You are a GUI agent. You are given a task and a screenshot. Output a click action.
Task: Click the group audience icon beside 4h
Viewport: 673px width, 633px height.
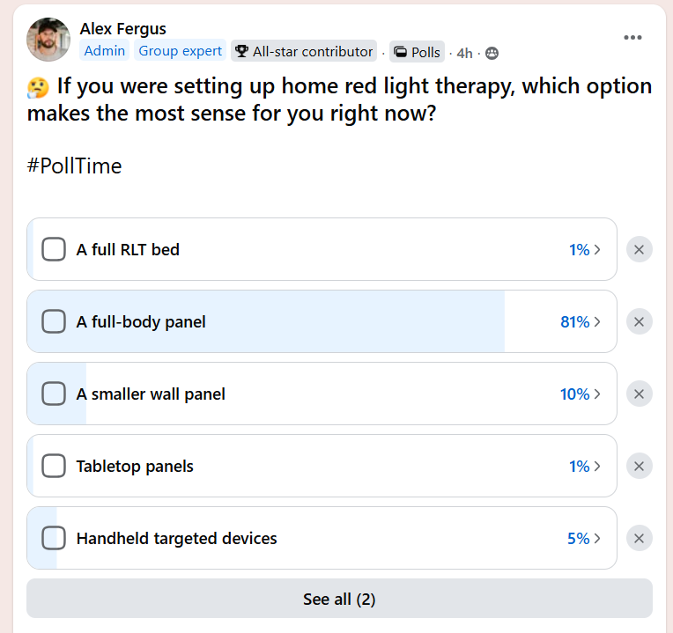click(492, 53)
